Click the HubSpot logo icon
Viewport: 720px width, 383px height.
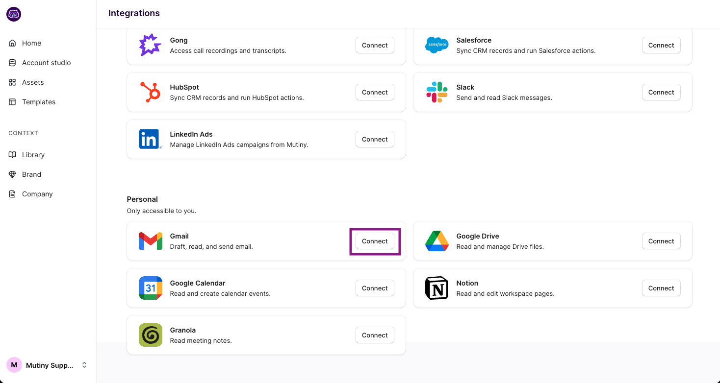150,92
